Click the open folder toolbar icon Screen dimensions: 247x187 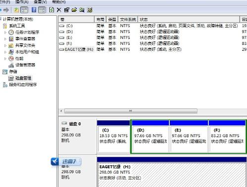[74, 10]
